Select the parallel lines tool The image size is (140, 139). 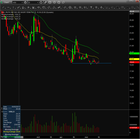tap(65, 7)
